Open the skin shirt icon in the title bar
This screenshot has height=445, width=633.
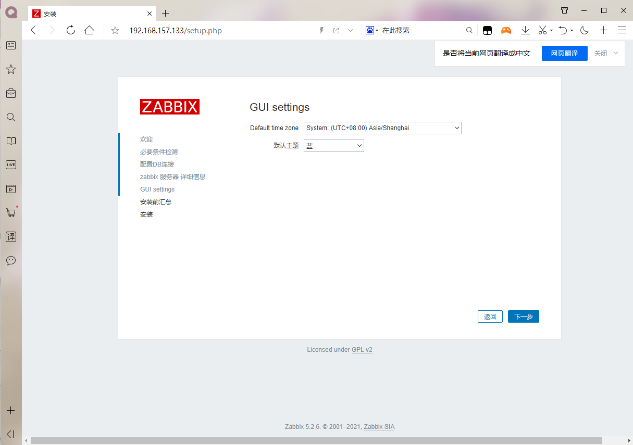pyautogui.click(x=565, y=10)
